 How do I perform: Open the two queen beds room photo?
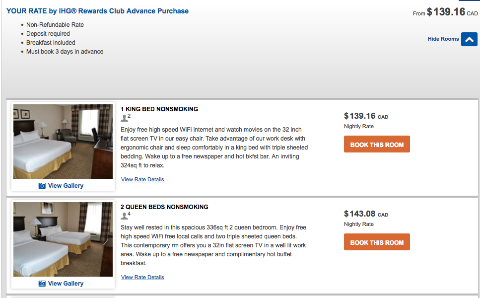point(63,239)
